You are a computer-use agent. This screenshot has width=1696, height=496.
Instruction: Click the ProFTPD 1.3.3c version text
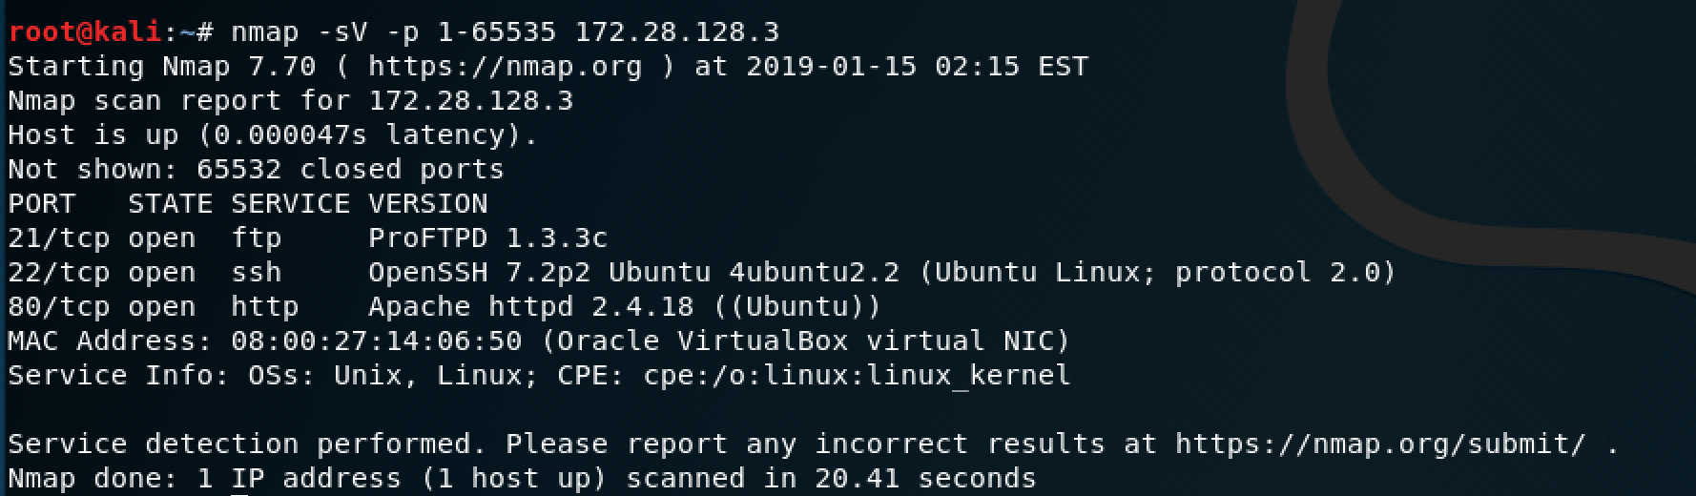pyautogui.click(x=487, y=238)
